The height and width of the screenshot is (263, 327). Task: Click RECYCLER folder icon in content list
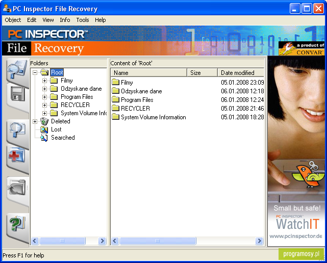(115, 108)
